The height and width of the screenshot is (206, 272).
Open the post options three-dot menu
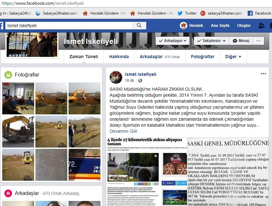263,74
